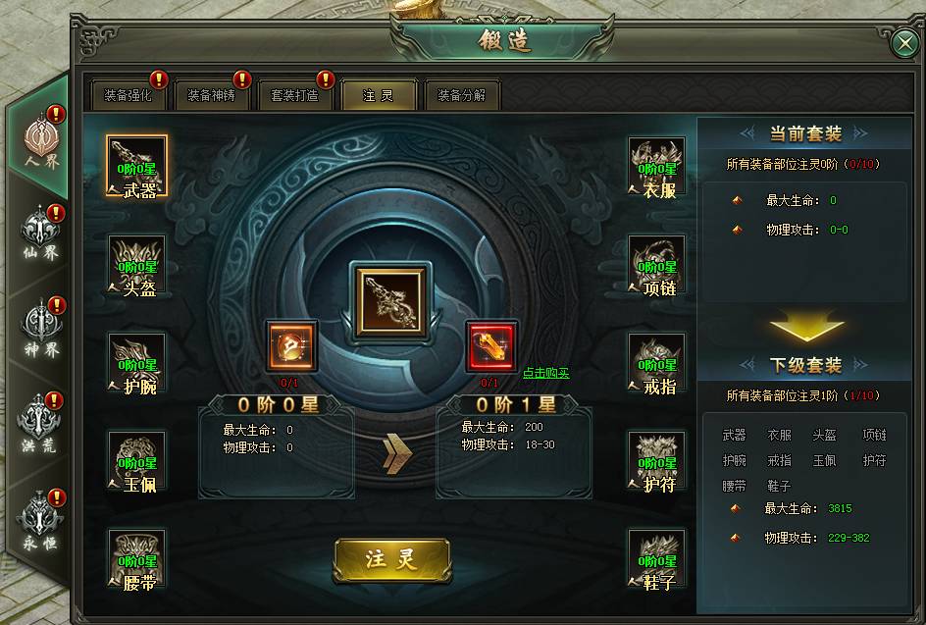926x625 pixels.
Task: Click the central weapon item thumbnail
Action: 391,300
